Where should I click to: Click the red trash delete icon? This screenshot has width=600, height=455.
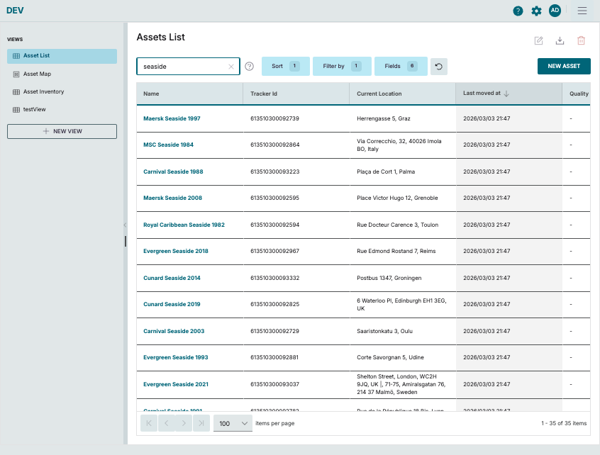pos(581,40)
